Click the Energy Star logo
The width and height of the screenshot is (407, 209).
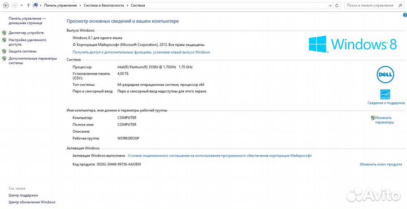tap(385, 94)
